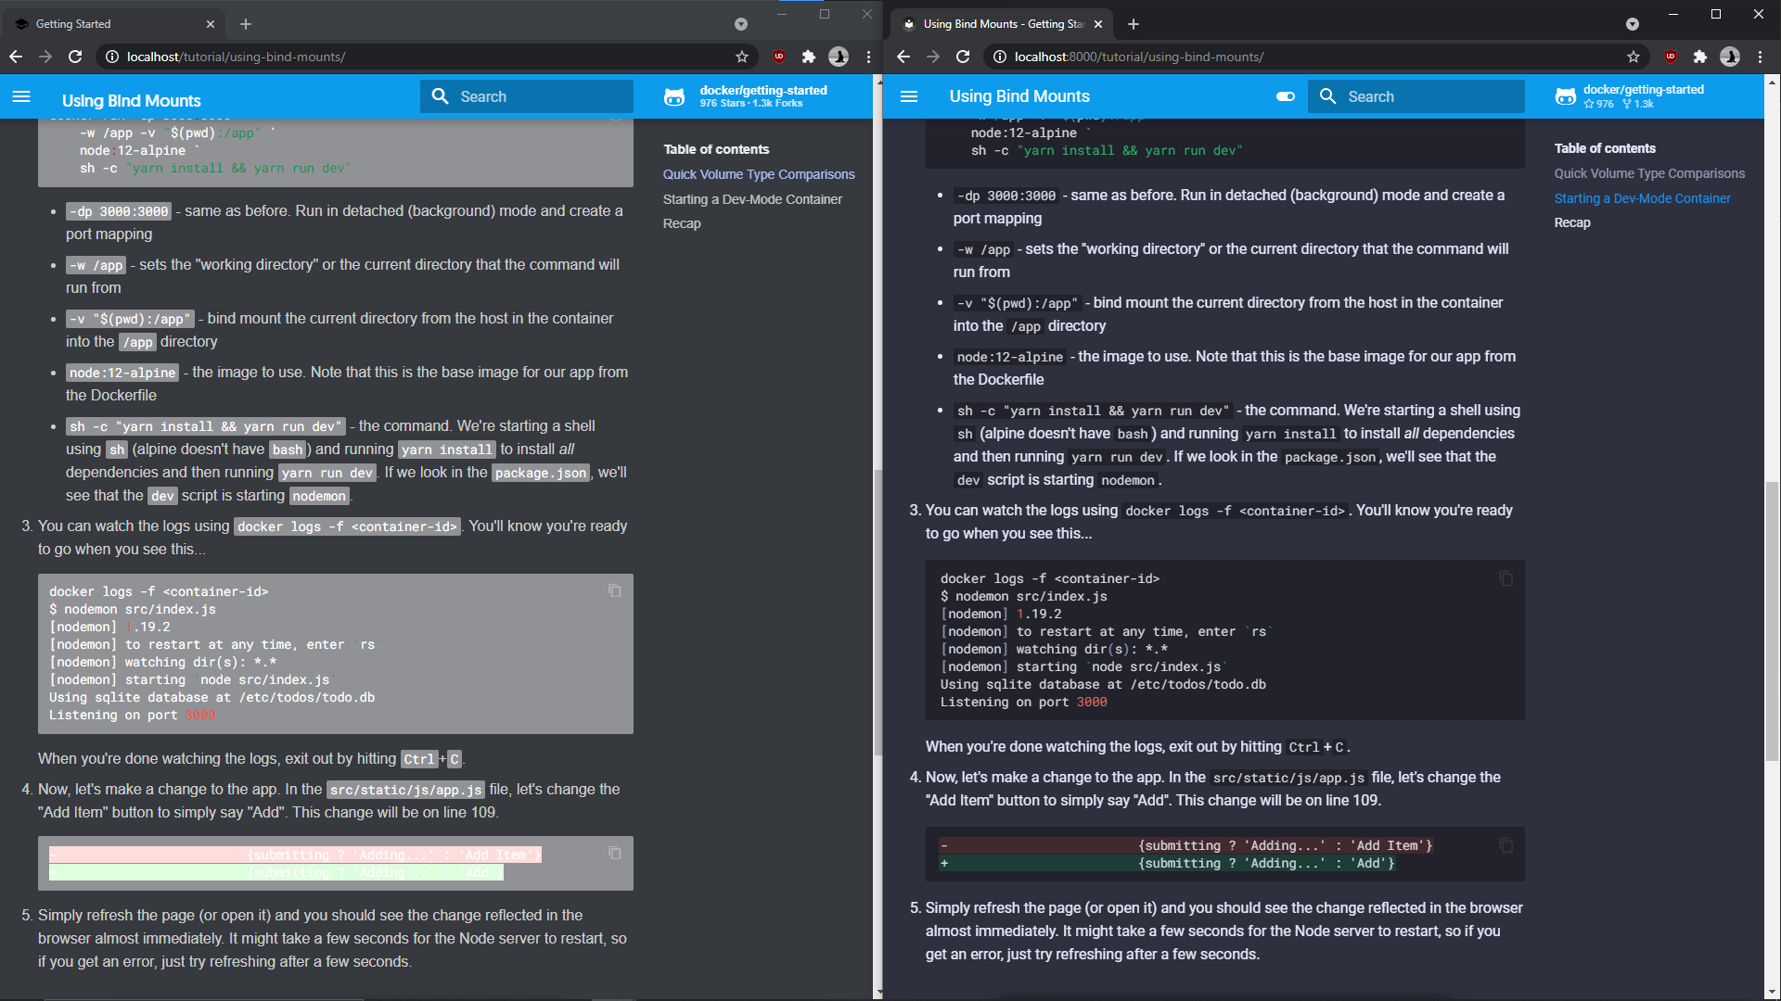Open right Chrome three-dot menu

coord(1760,57)
